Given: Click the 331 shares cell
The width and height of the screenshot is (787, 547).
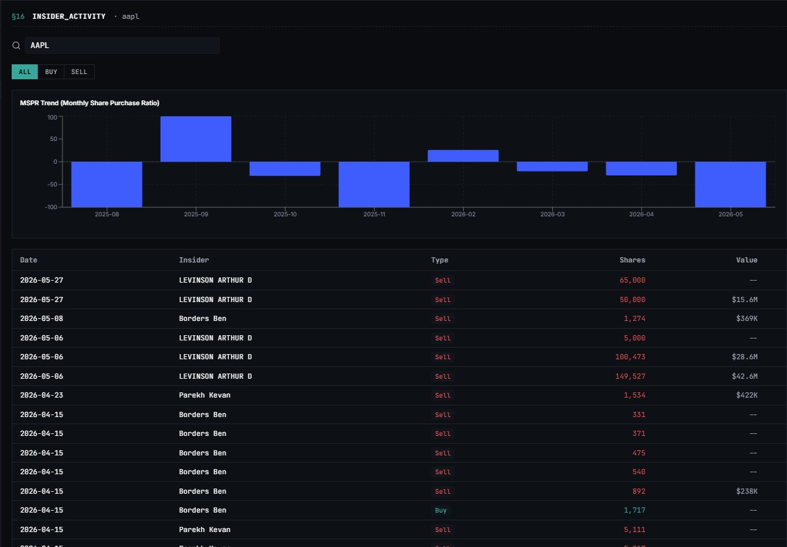Looking at the screenshot, I should pyautogui.click(x=639, y=414).
